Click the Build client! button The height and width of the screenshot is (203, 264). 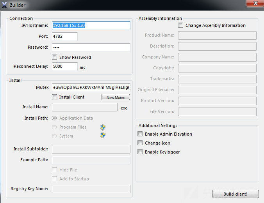(x=235, y=194)
